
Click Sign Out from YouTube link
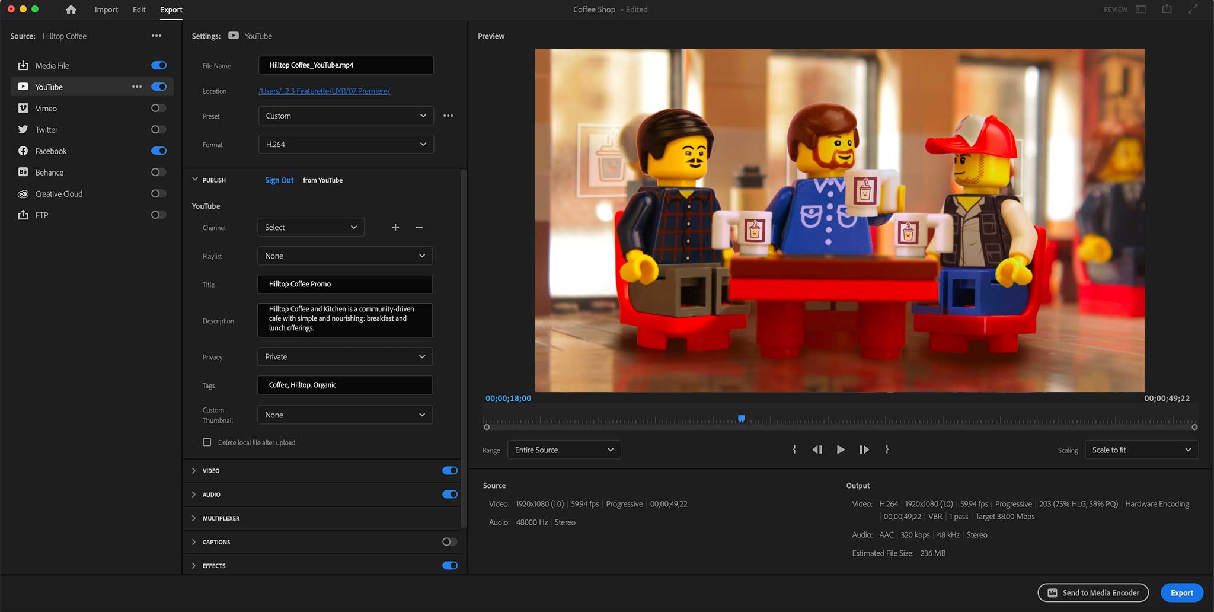click(x=279, y=180)
